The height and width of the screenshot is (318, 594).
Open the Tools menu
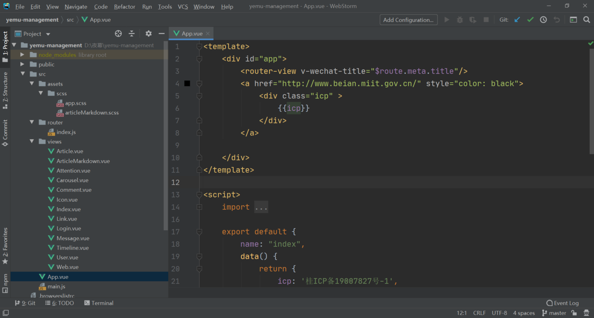pyautogui.click(x=165, y=7)
